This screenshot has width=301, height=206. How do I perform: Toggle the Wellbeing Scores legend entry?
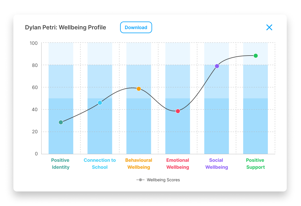[x=164, y=180]
